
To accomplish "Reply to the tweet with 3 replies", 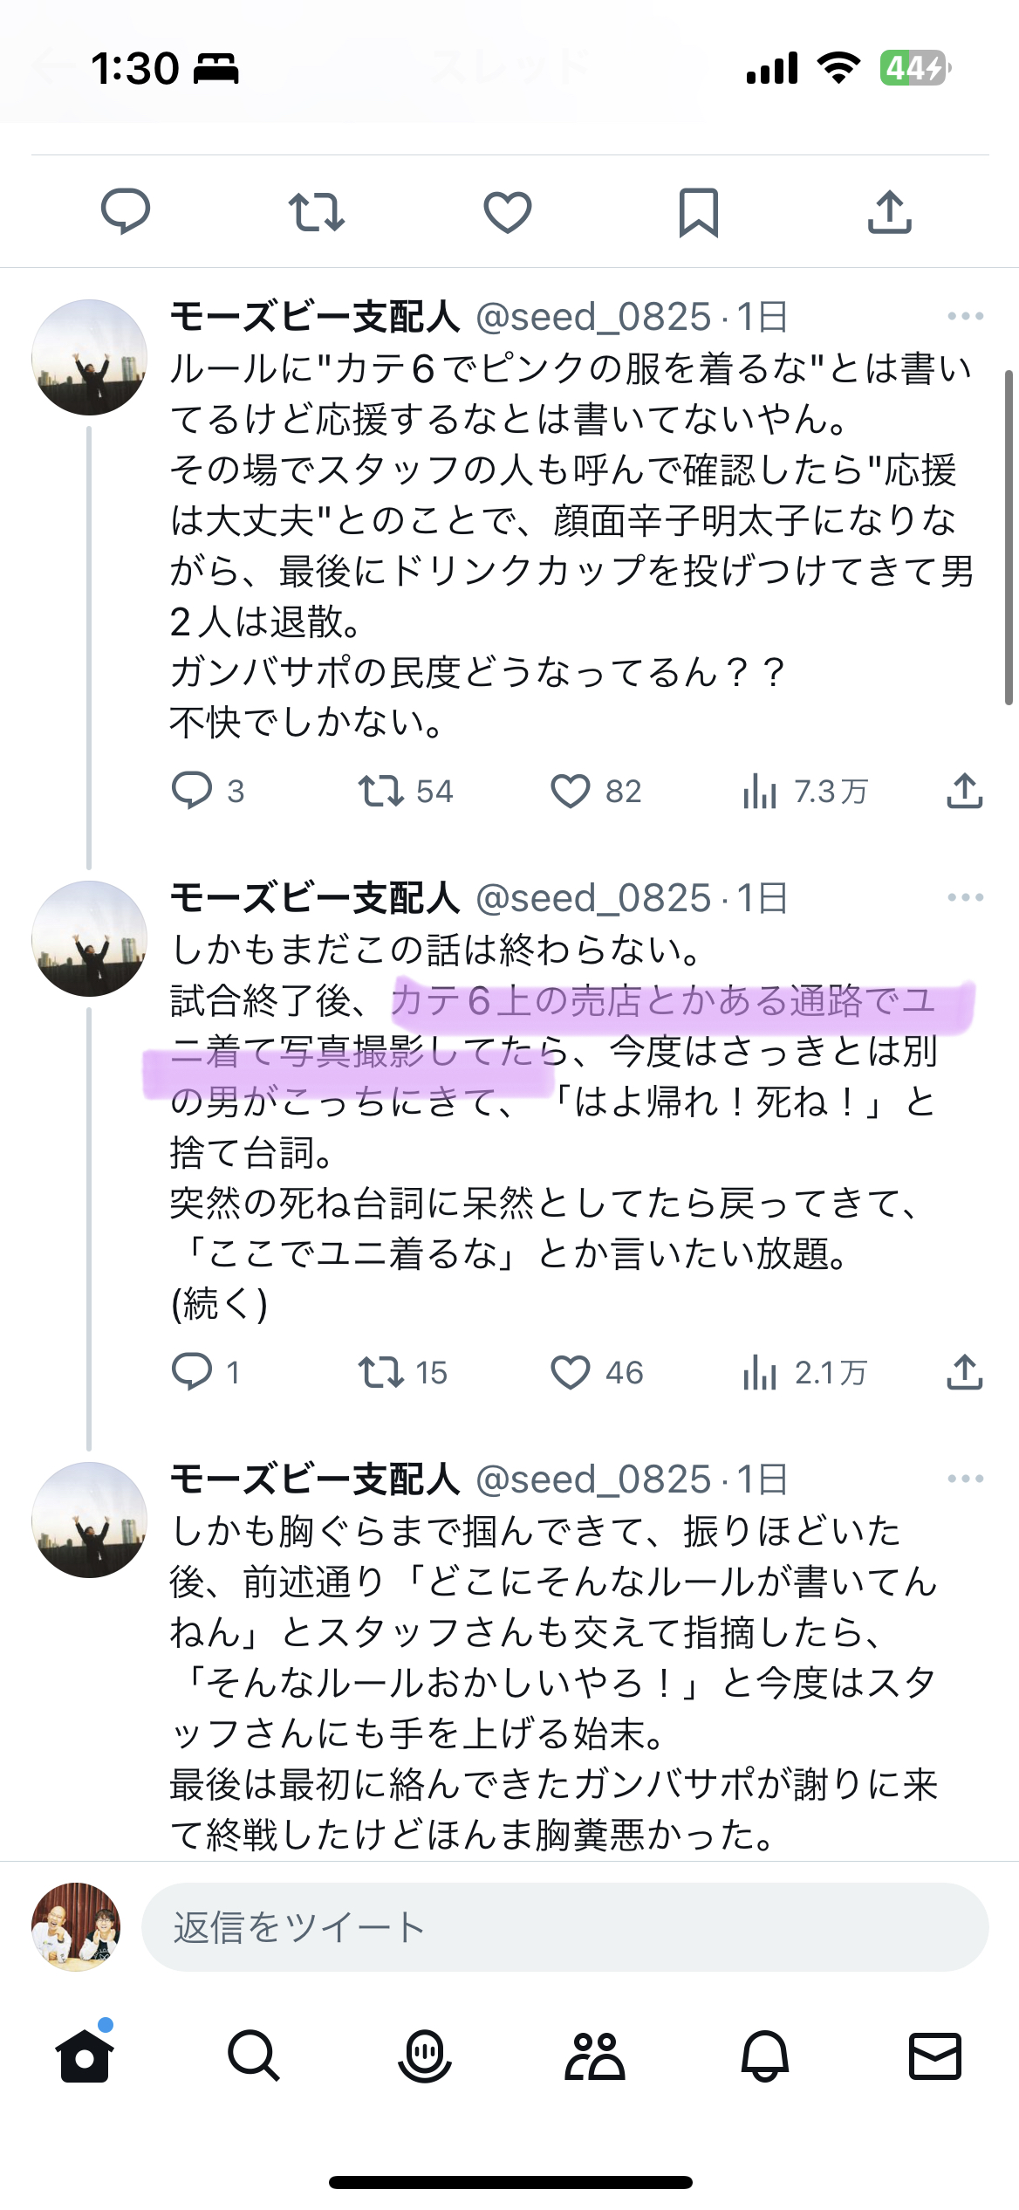I will point(192,792).
